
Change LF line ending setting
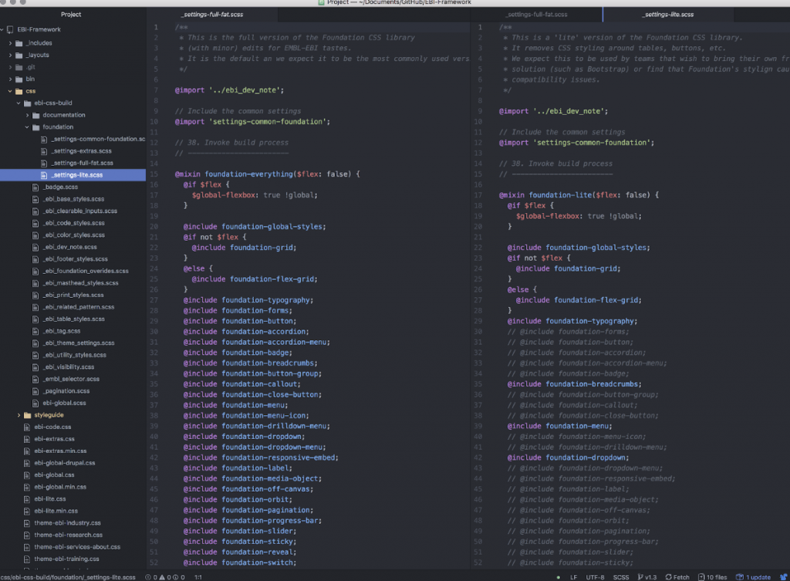[573, 577]
